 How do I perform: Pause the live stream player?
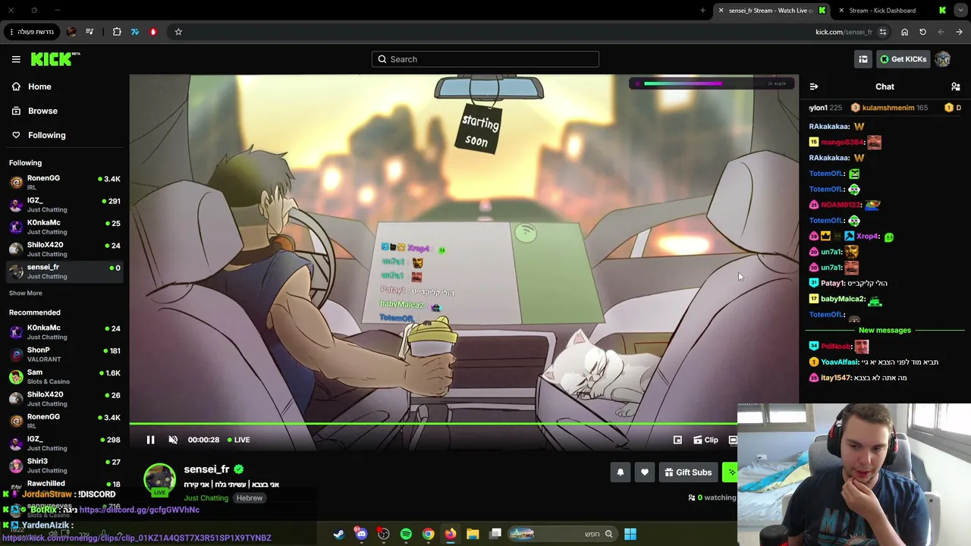tap(150, 440)
